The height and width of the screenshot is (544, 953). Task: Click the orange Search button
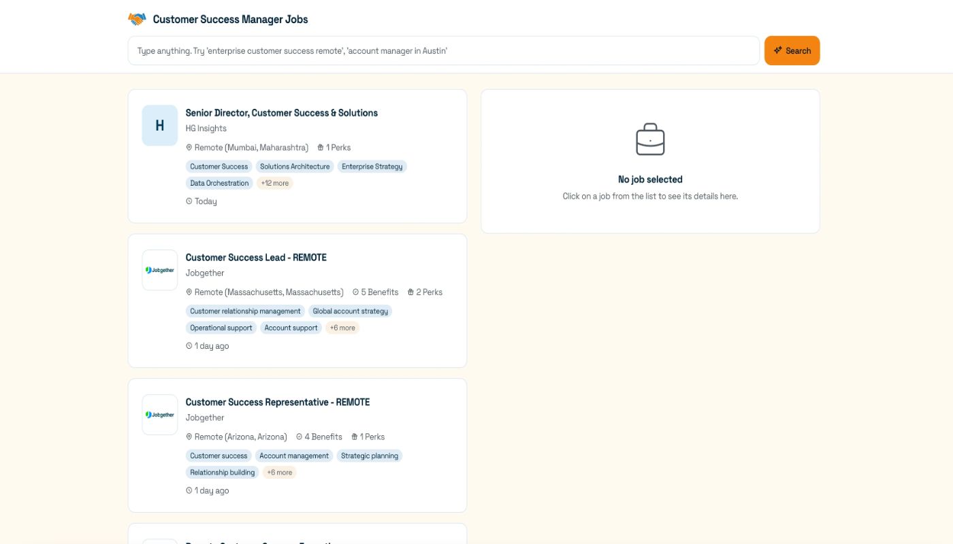coord(792,50)
